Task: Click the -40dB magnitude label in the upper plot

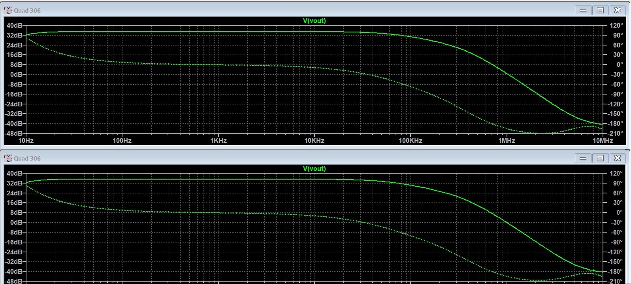Action: click(x=13, y=123)
